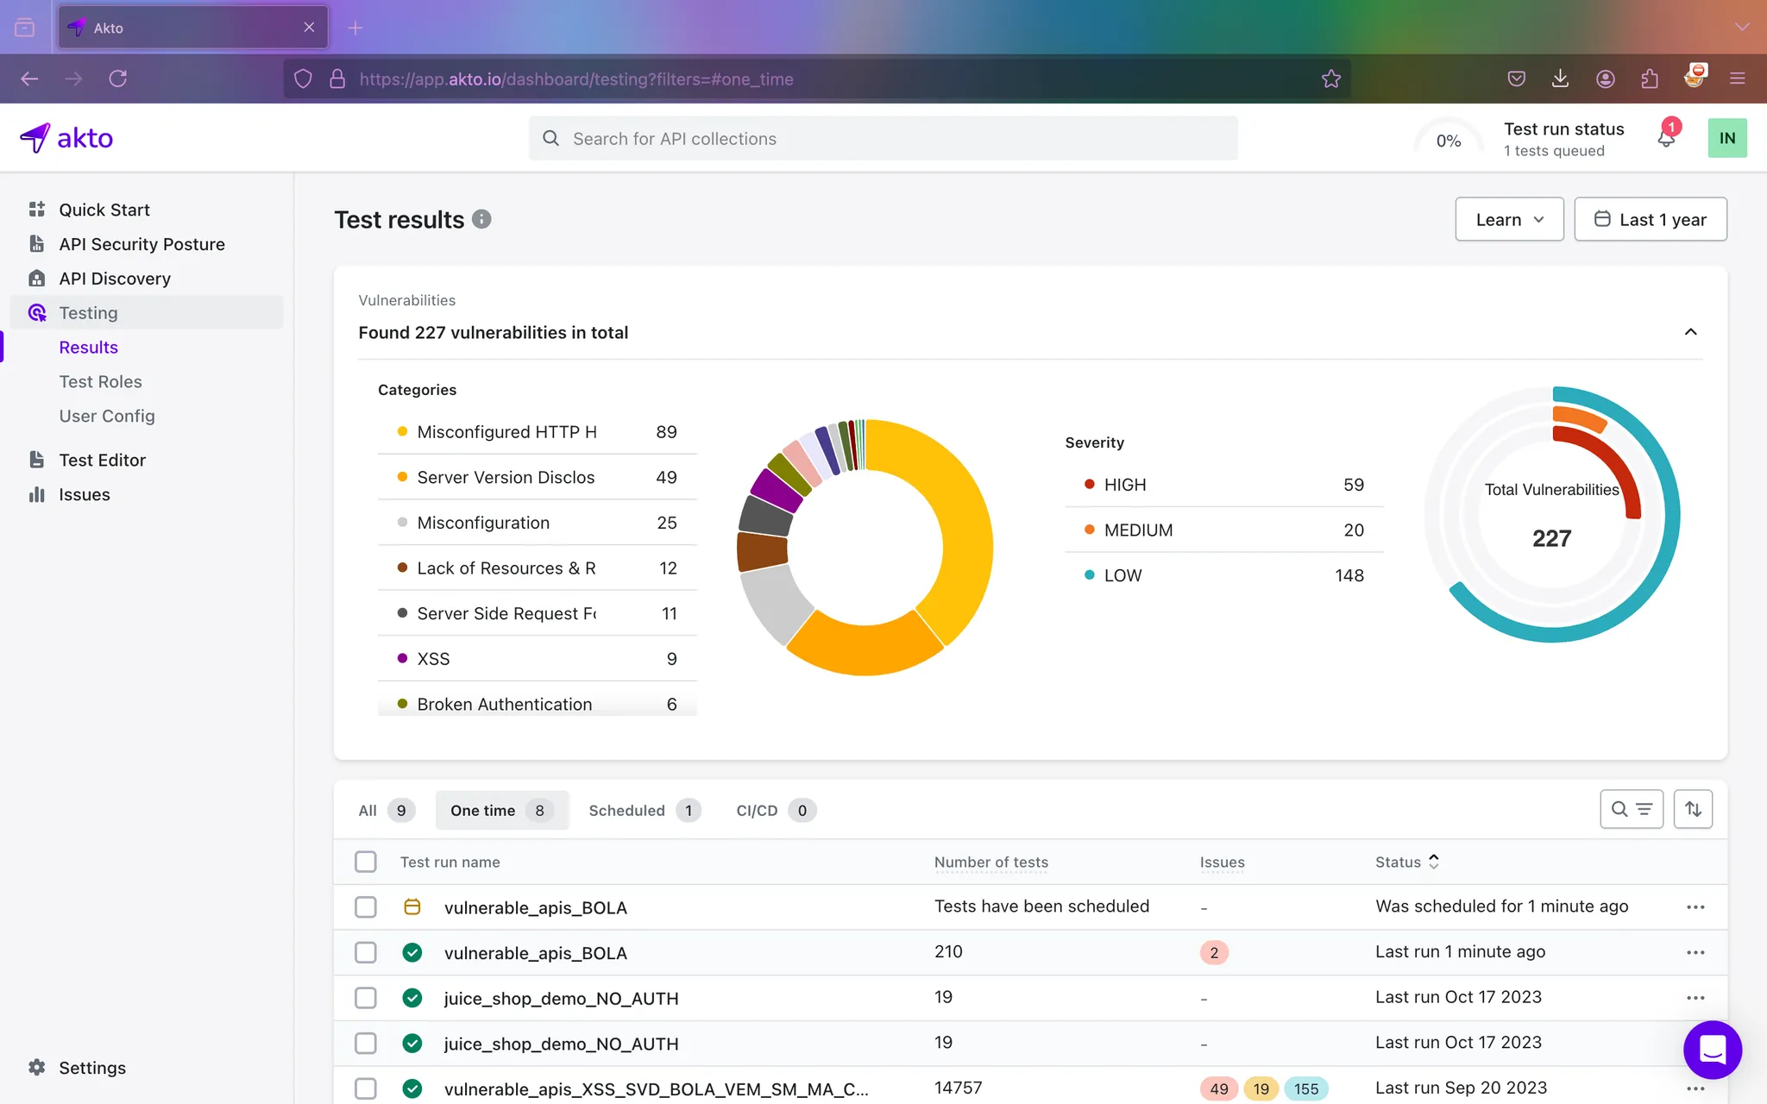Expand the Learn dropdown menu
This screenshot has width=1767, height=1104.
(1509, 219)
